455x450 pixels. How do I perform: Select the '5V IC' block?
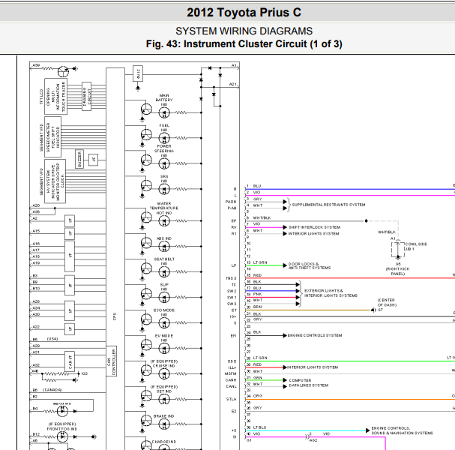pyautogui.click(x=138, y=73)
